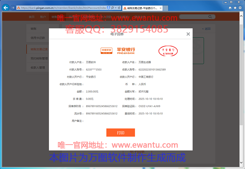The image size is (245, 169).
Task: Click the vertical scrollbar thumb
Action: (x=241, y=74)
